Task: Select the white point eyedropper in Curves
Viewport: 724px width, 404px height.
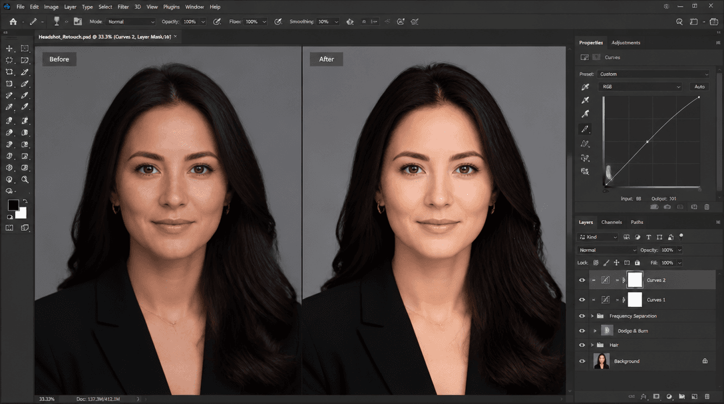Action: pyautogui.click(x=585, y=114)
